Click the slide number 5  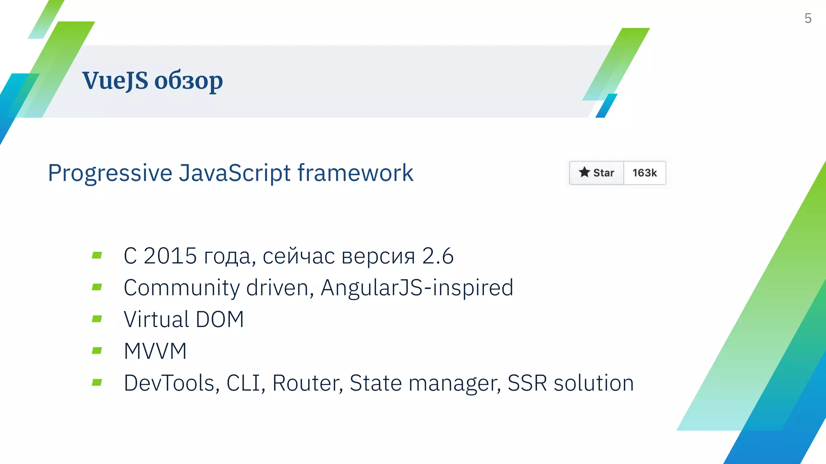click(x=808, y=18)
